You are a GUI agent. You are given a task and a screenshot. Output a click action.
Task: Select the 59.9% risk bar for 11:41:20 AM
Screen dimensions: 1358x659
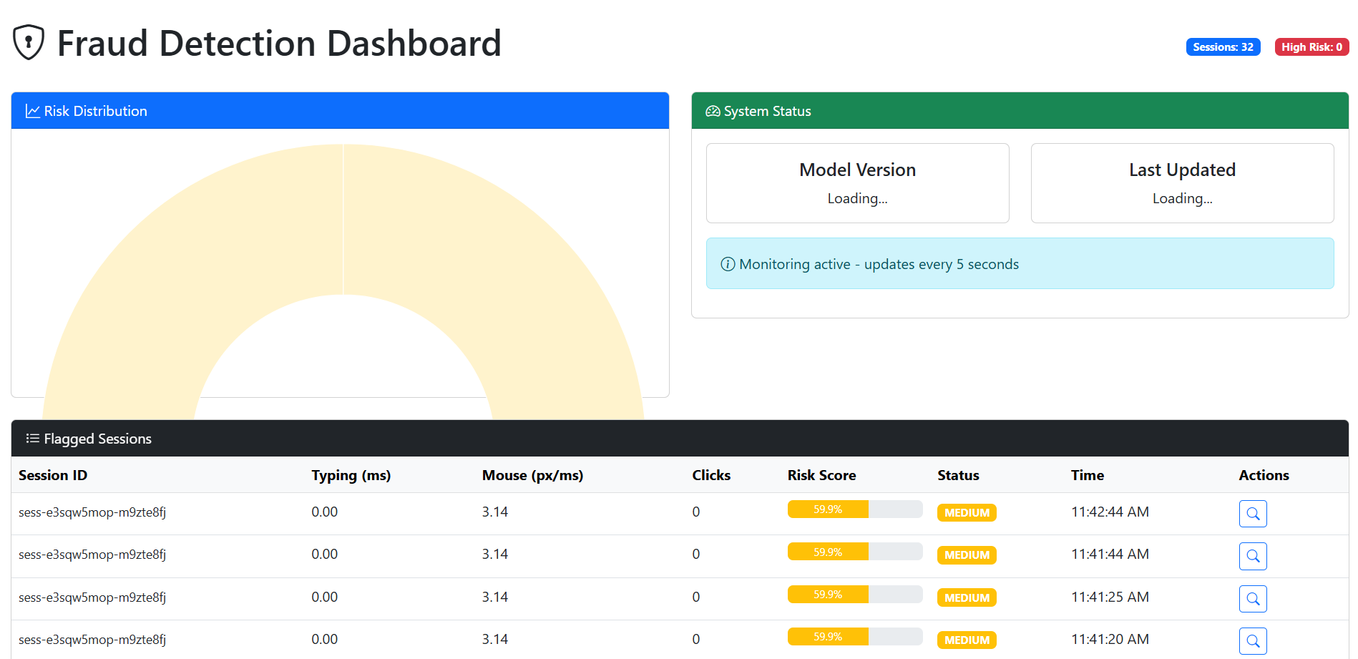(x=855, y=637)
